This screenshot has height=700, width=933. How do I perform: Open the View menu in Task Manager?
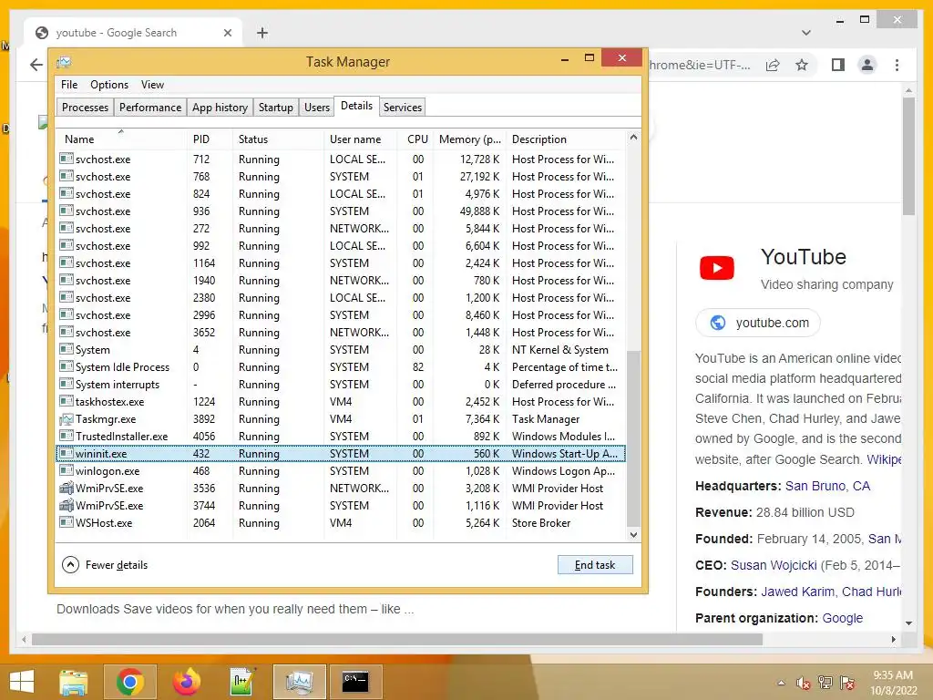152,85
